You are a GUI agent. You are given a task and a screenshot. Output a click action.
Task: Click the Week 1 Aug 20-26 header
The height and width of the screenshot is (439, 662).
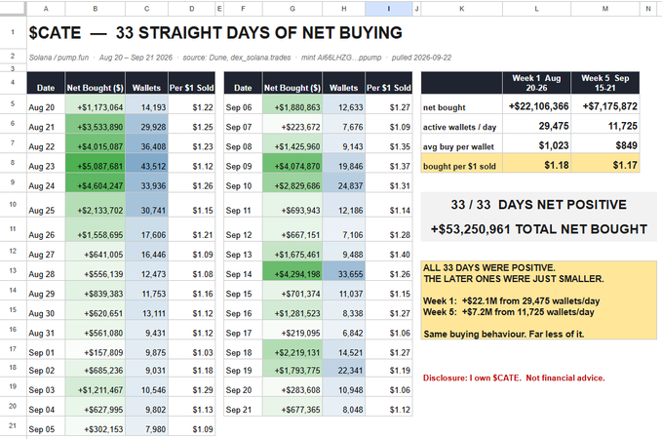coord(536,83)
